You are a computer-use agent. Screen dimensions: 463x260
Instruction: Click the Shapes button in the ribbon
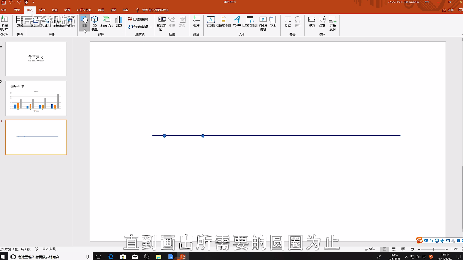click(84, 23)
